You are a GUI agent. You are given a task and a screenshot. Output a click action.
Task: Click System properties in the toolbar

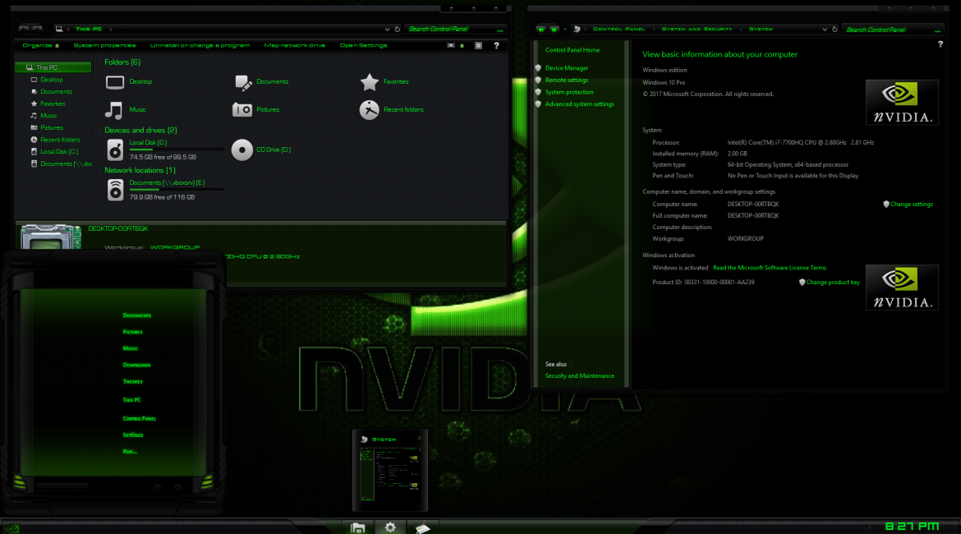105,45
